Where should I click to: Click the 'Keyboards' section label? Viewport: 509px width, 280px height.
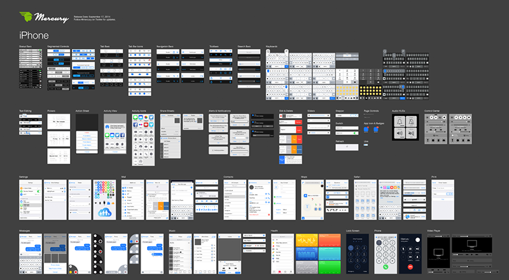point(272,46)
